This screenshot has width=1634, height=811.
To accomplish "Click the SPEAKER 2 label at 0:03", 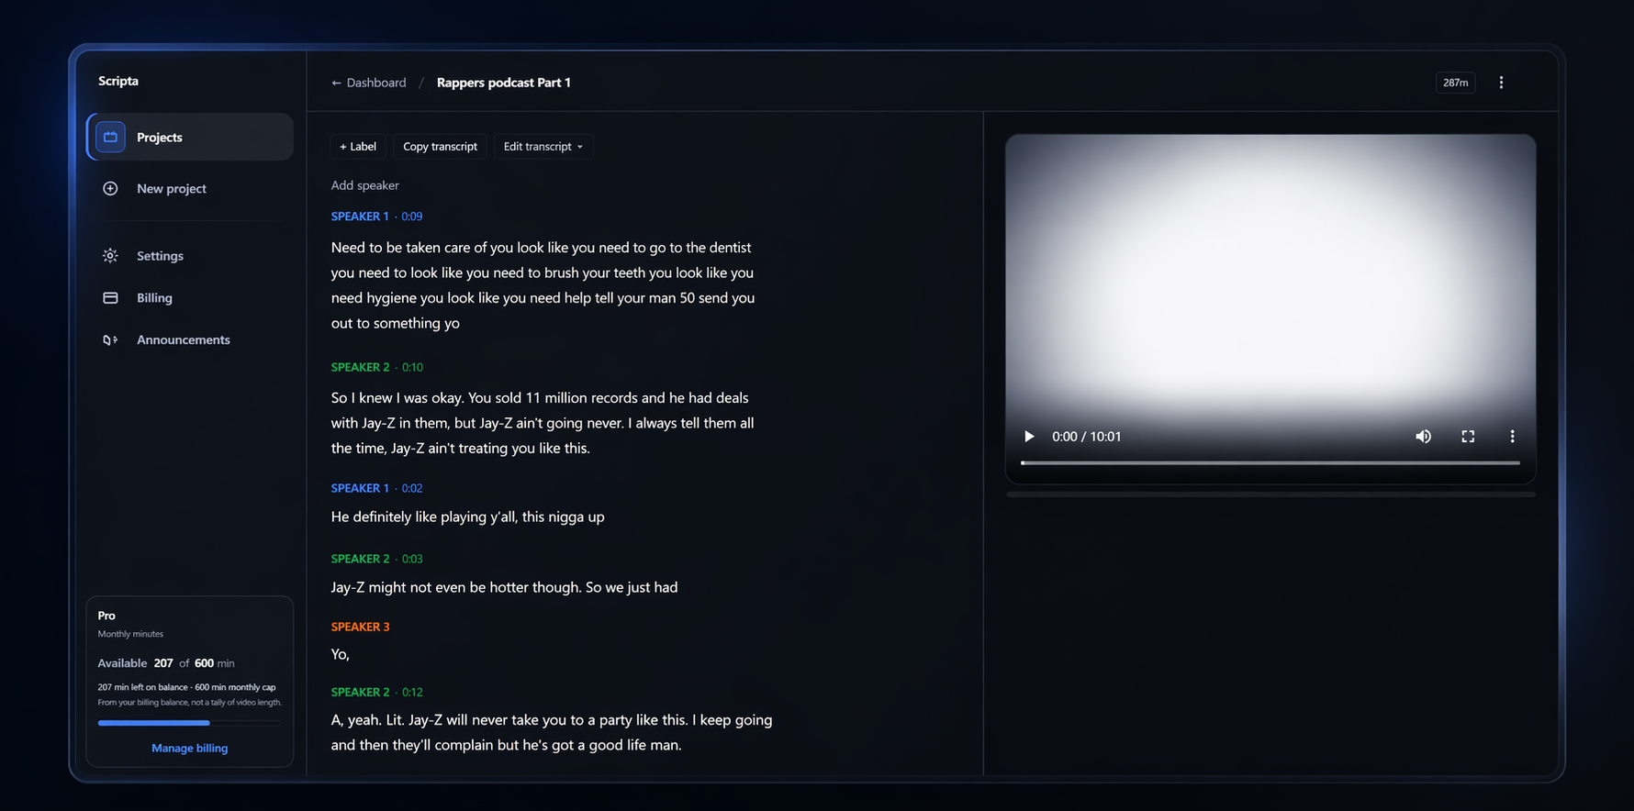I will tap(360, 559).
